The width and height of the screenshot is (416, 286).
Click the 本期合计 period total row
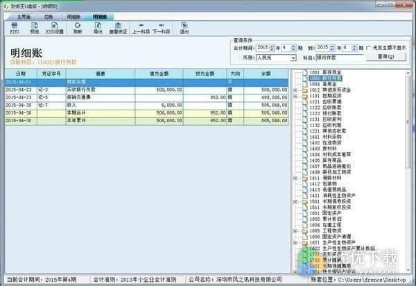click(x=146, y=113)
